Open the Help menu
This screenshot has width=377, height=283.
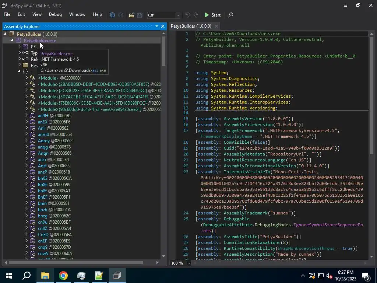pyautogui.click(x=97, y=14)
